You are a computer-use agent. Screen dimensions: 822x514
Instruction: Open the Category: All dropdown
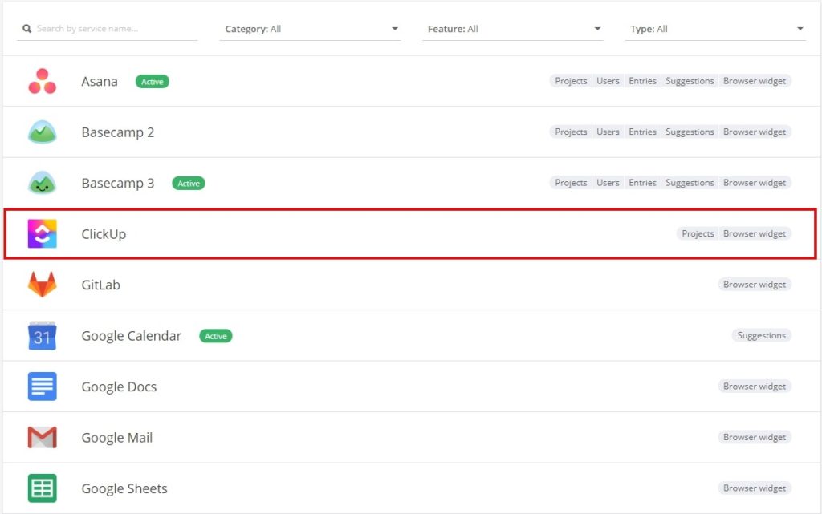tap(311, 29)
